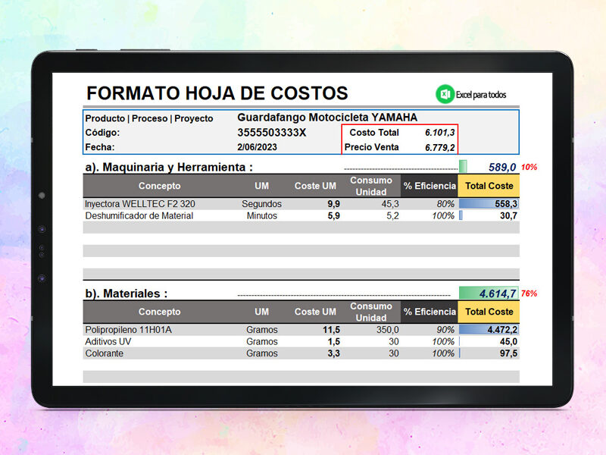Image resolution: width=606 pixels, height=455 pixels.
Task: Select % Eficiencia header in Maquinaria table
Action: click(430, 186)
